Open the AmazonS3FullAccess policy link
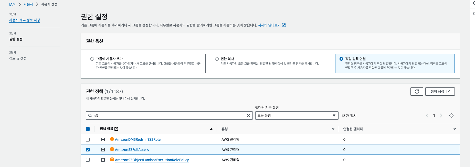This screenshot has height=167, width=475. pos(132,150)
